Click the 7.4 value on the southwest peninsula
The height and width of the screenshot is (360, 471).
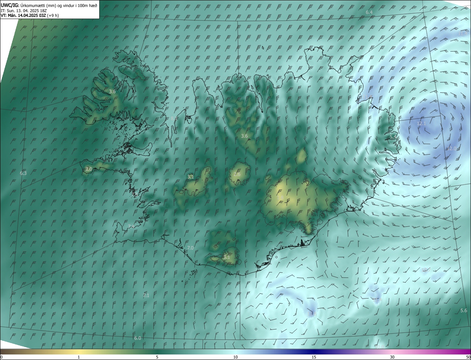point(131,226)
